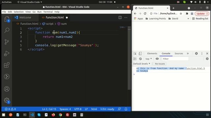Open the David bookmark folder
The height and width of the screenshot is (118, 211).
(x=173, y=19)
